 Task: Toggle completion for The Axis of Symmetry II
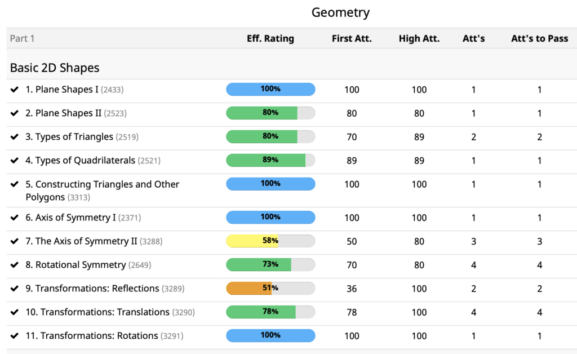pyautogui.click(x=14, y=241)
